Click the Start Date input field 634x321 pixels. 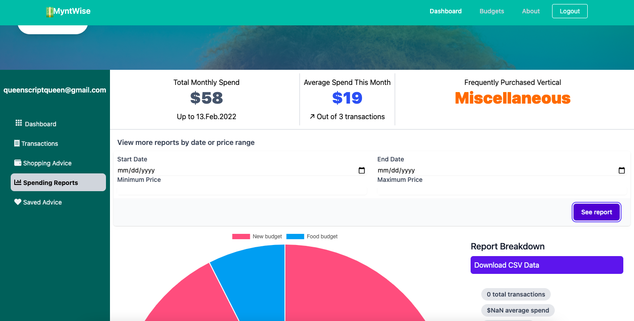tap(241, 170)
